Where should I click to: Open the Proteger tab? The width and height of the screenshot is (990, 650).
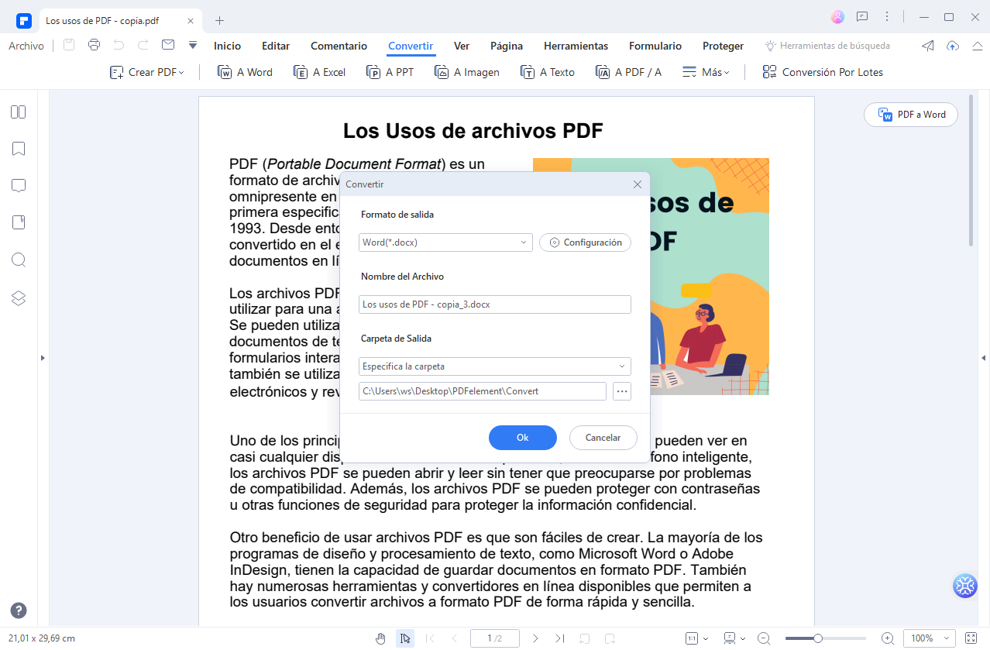723,46
